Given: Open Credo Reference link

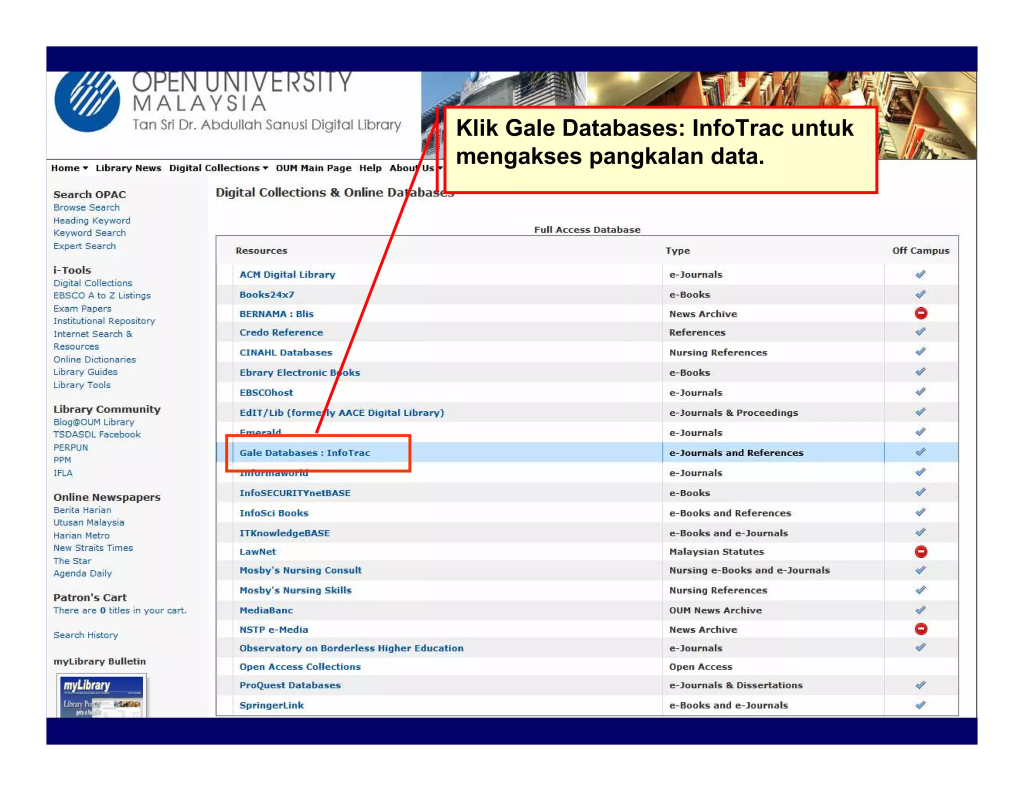Looking at the screenshot, I should tap(281, 332).
